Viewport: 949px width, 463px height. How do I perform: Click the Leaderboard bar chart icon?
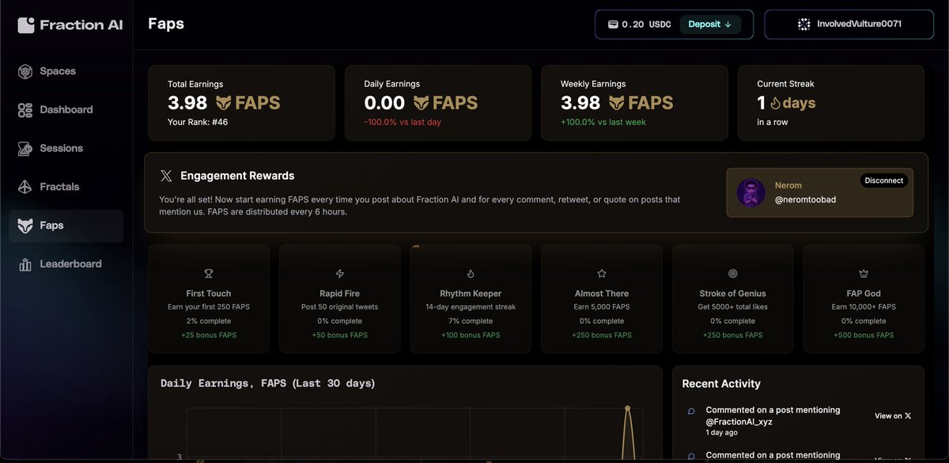[25, 264]
